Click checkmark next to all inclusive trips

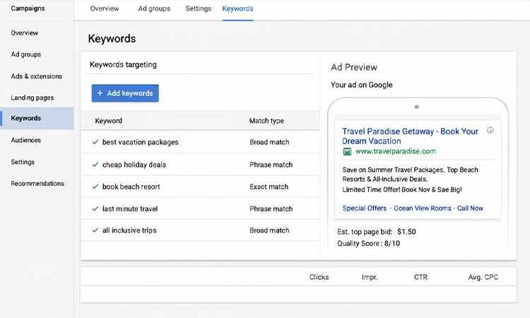95,230
